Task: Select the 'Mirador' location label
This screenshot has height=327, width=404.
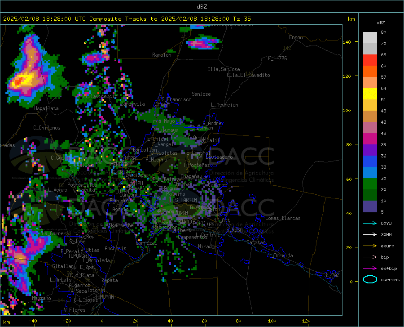Action: point(207,246)
